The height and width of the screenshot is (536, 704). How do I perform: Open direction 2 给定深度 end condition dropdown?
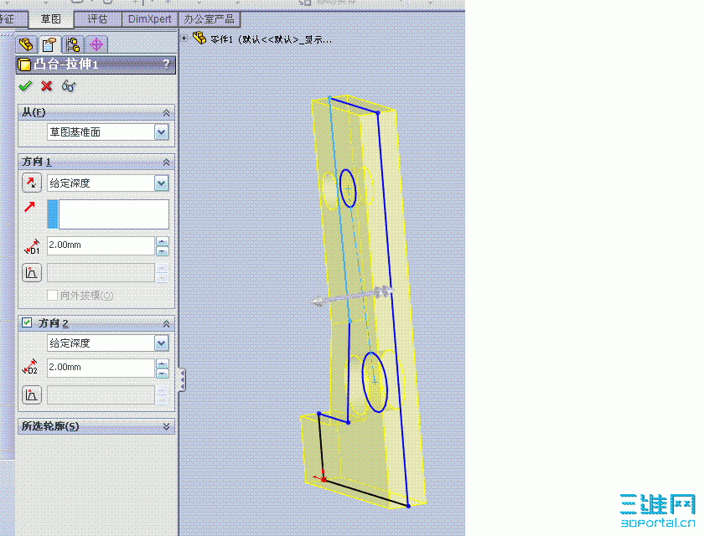pos(162,343)
